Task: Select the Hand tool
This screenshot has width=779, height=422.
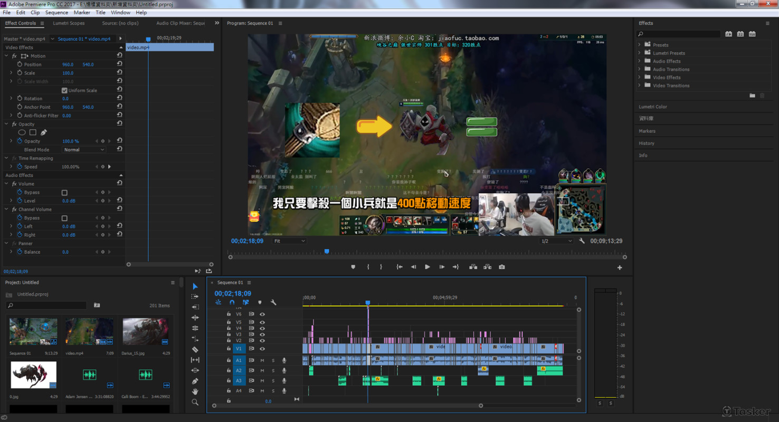Action: (x=195, y=391)
